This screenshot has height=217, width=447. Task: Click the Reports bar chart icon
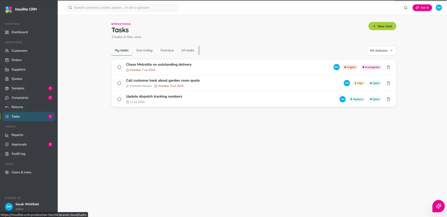[x=7, y=135]
